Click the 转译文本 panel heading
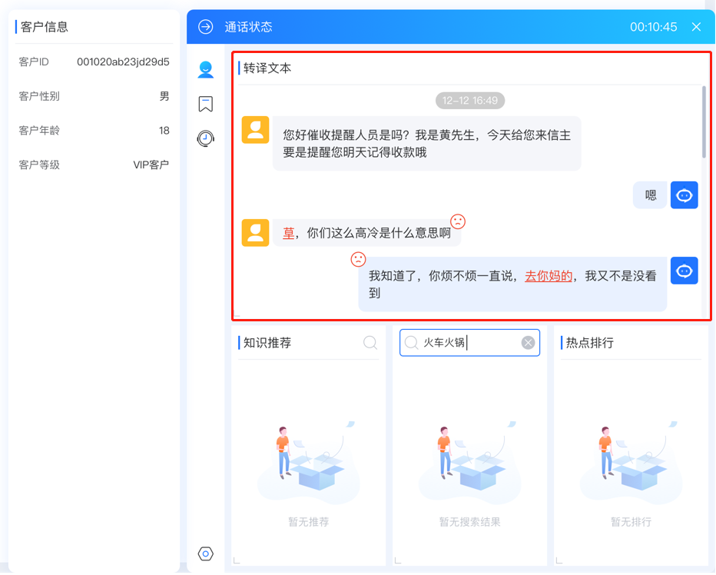 click(x=267, y=68)
